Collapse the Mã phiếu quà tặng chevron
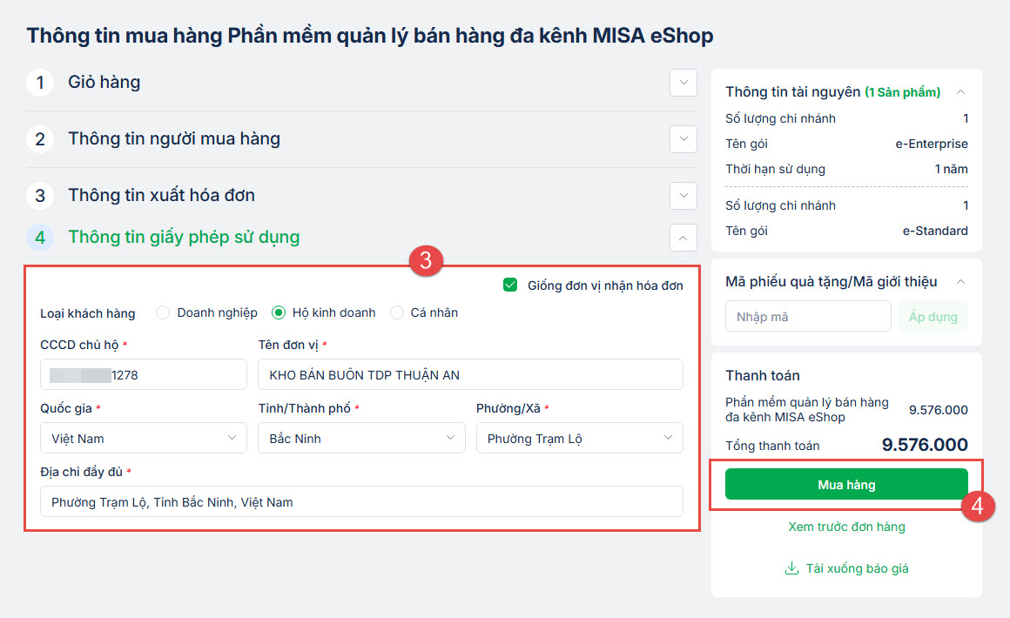Screen dimensions: 1010x618 click(x=961, y=282)
